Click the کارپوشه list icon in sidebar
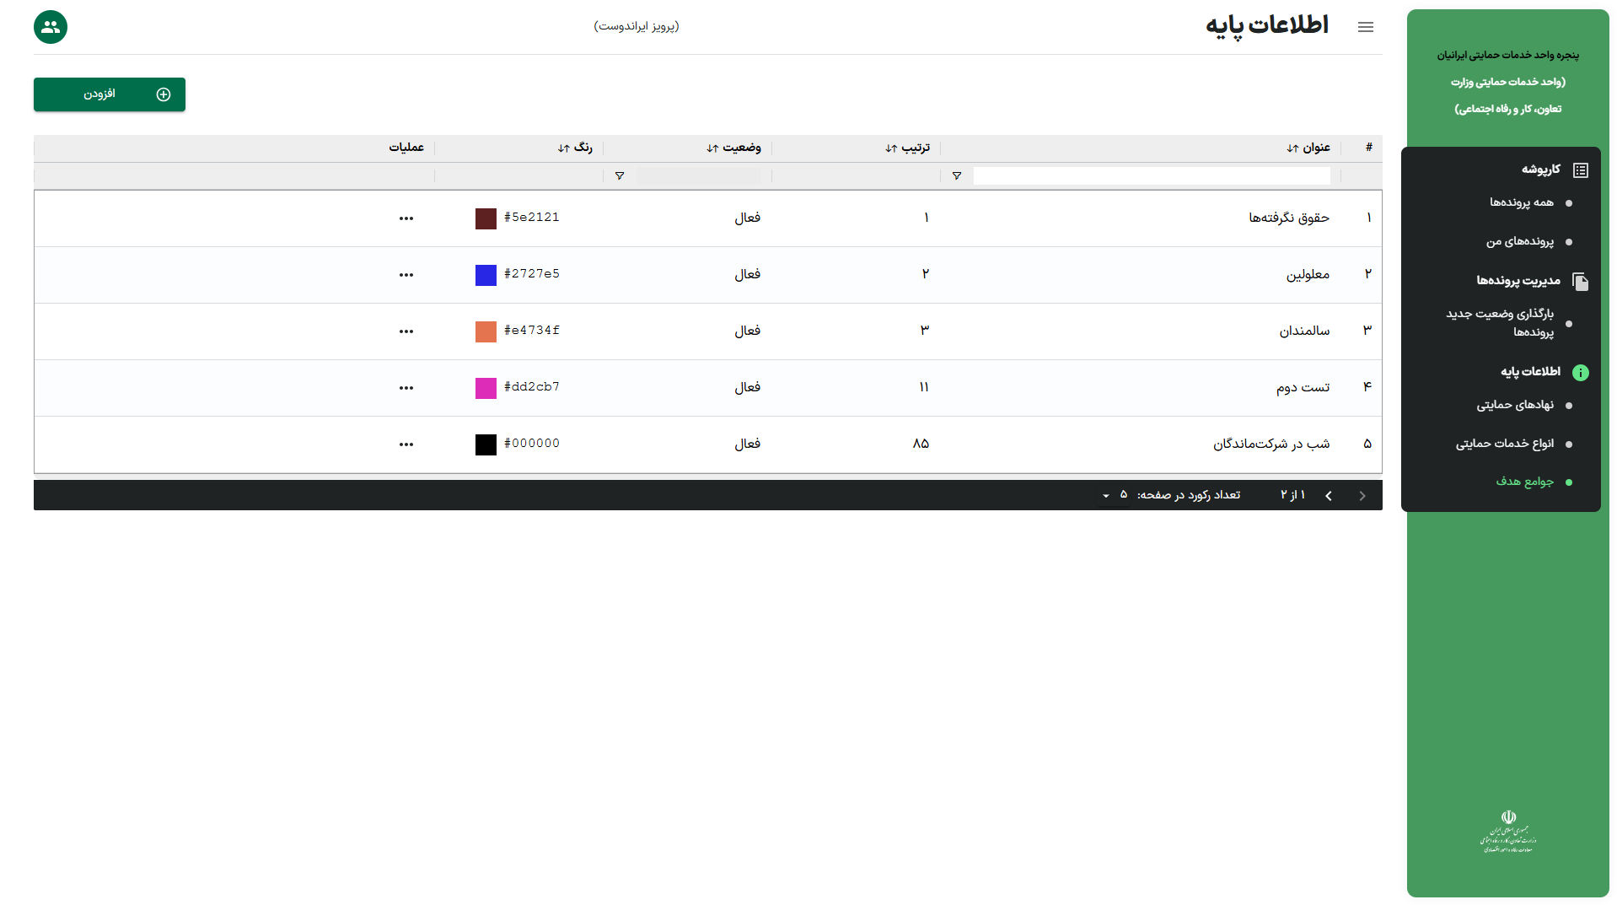 pyautogui.click(x=1580, y=170)
